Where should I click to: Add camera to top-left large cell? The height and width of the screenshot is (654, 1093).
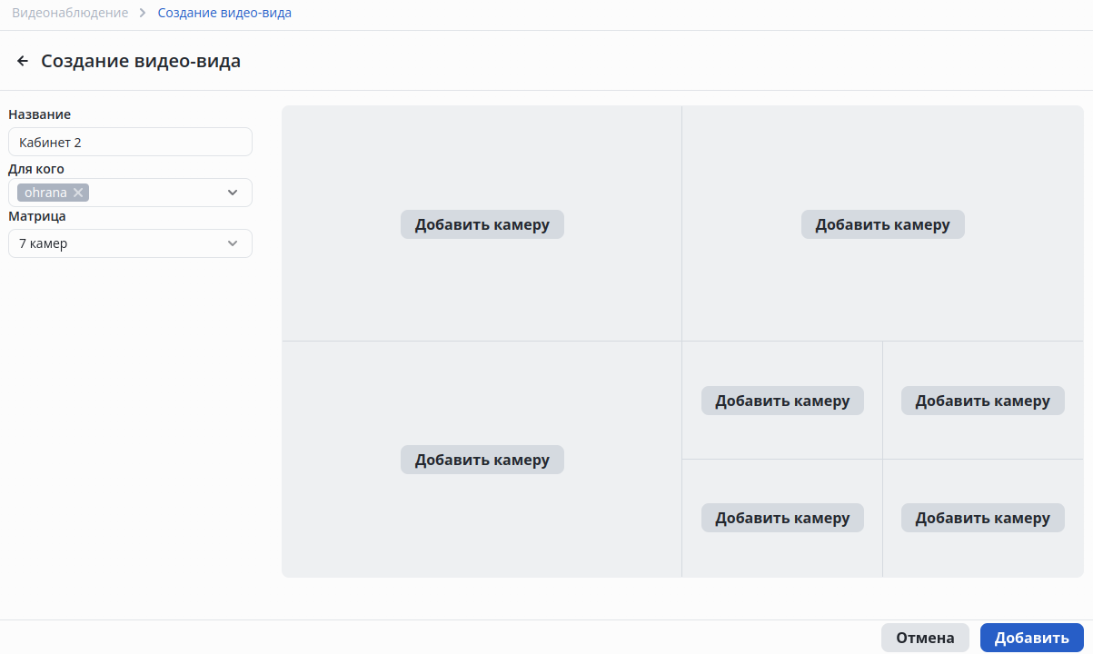click(x=482, y=224)
